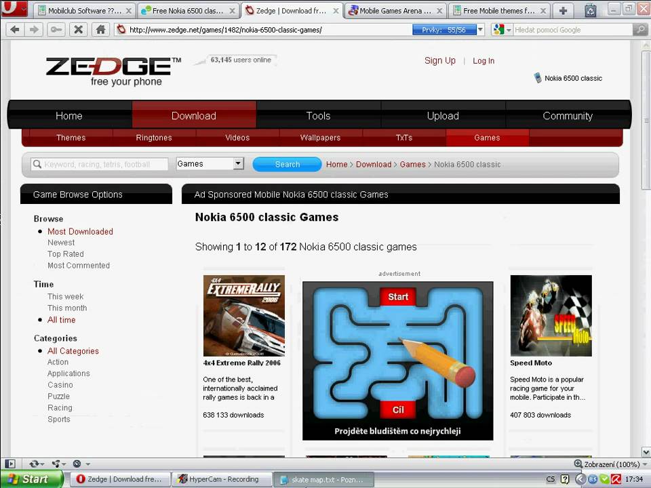
Task: Click the Sign Up link
Action: 439,60
